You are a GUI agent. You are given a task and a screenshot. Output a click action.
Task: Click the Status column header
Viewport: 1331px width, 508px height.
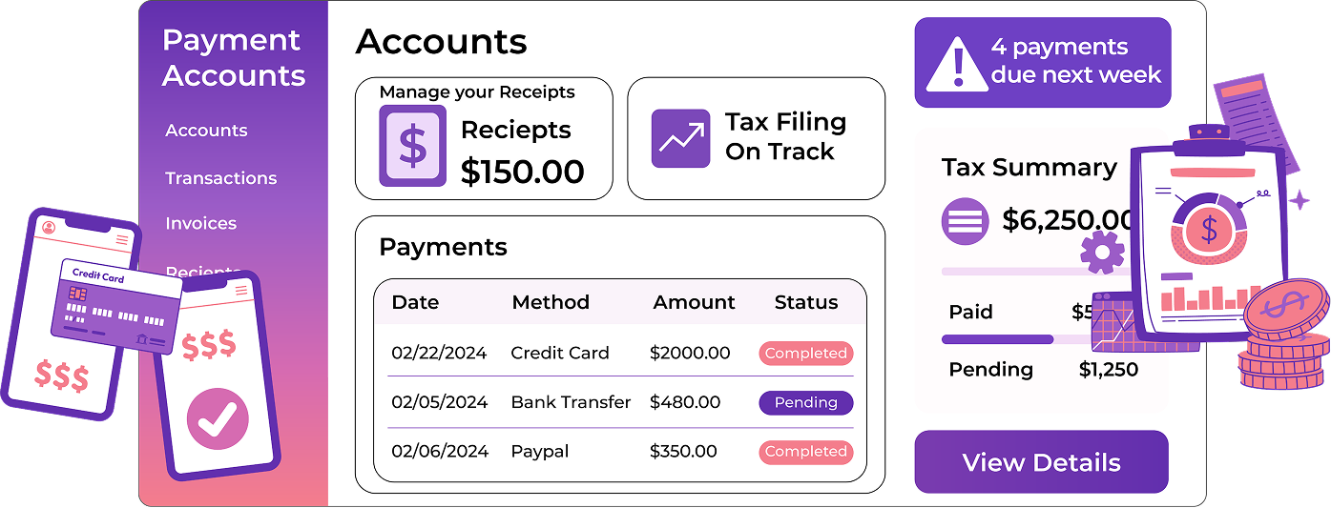(x=805, y=303)
